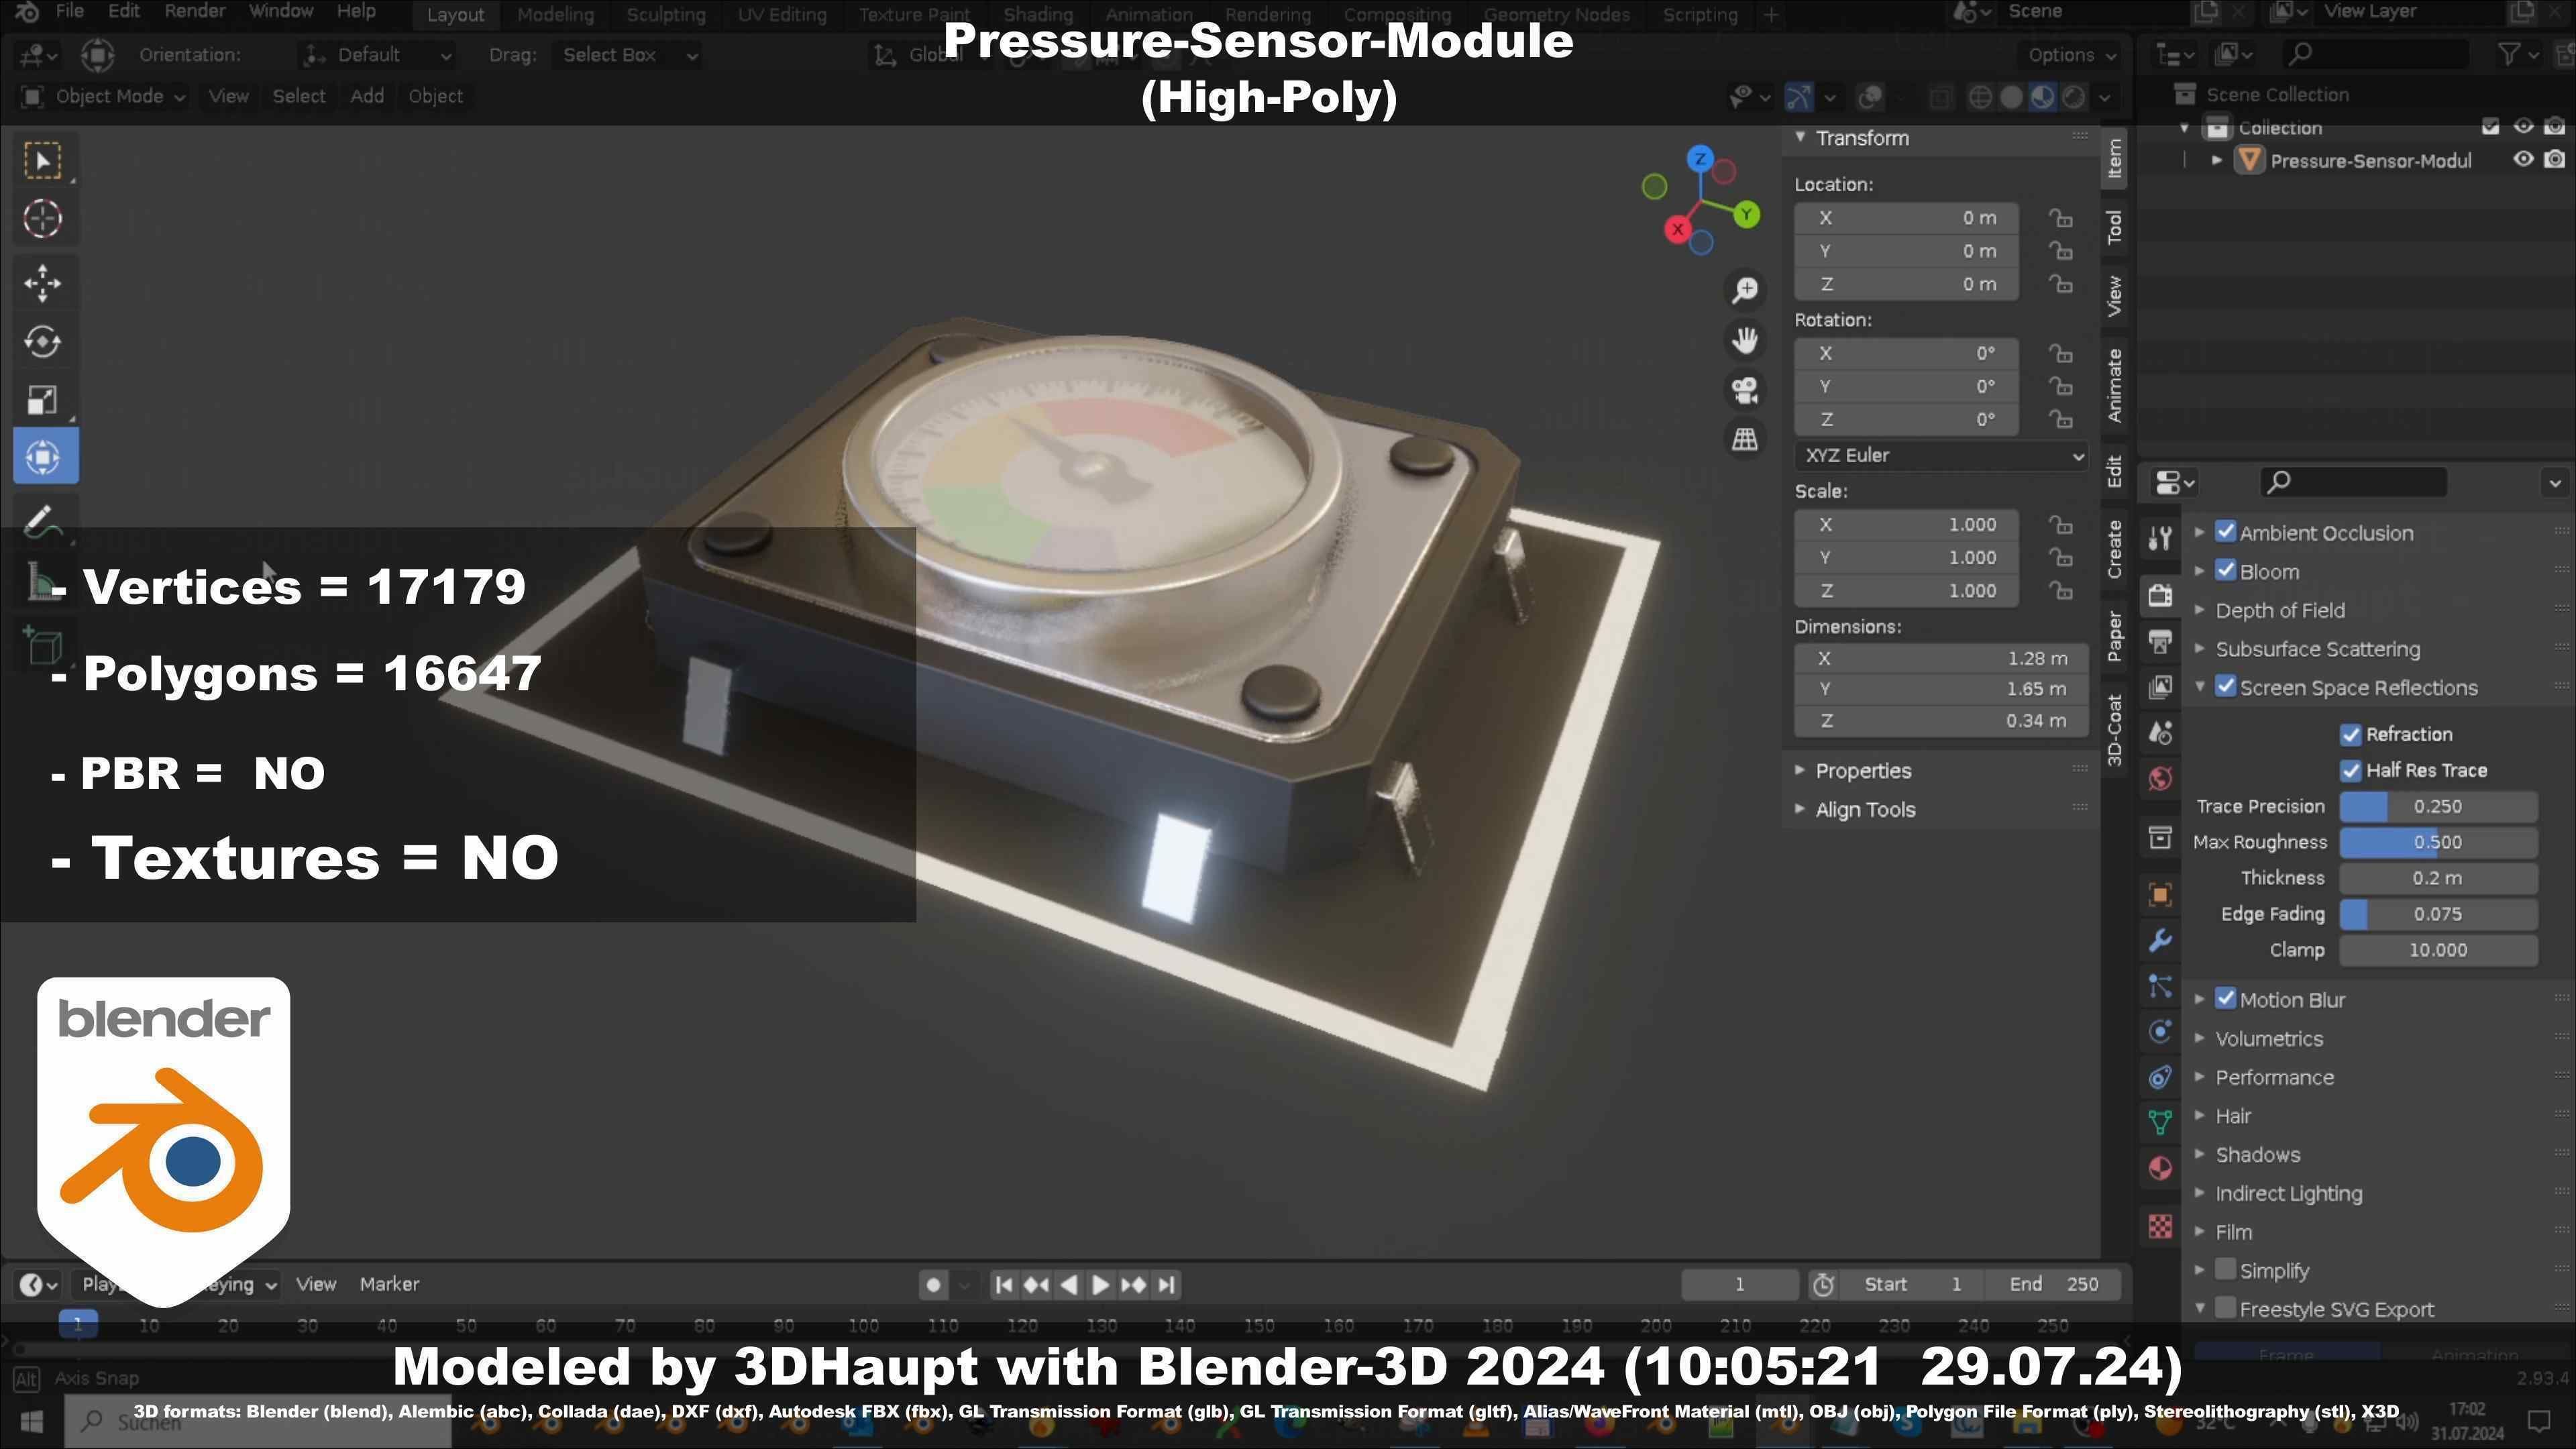Open the Marker menu in timeline
The width and height of the screenshot is (2576, 1449).
pos(389,1284)
